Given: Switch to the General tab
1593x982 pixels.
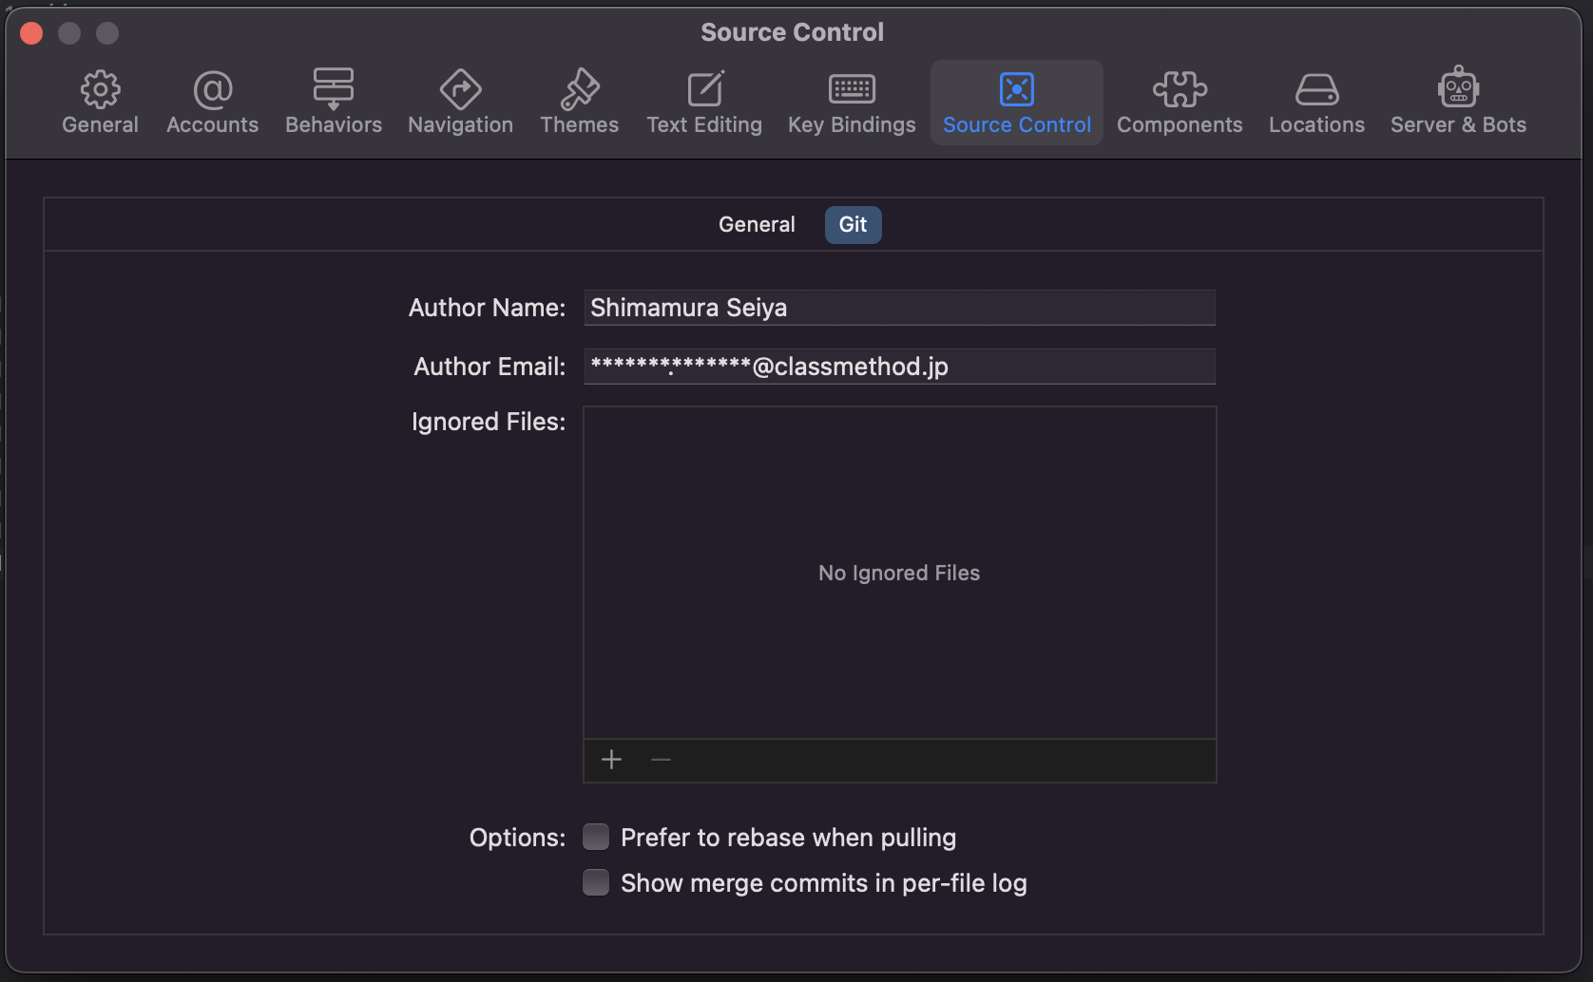Looking at the screenshot, I should click(756, 224).
